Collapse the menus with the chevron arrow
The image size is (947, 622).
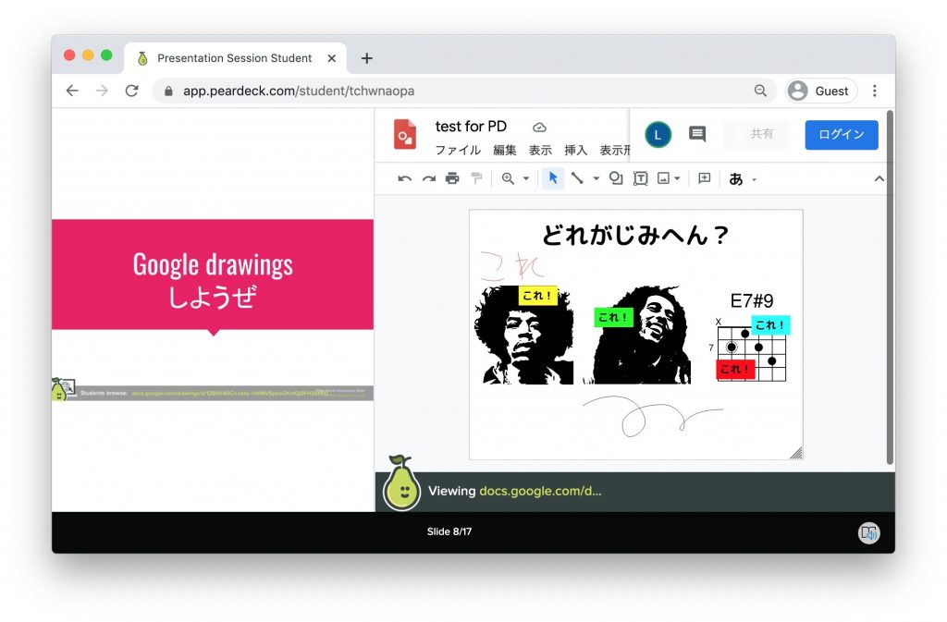tap(879, 178)
